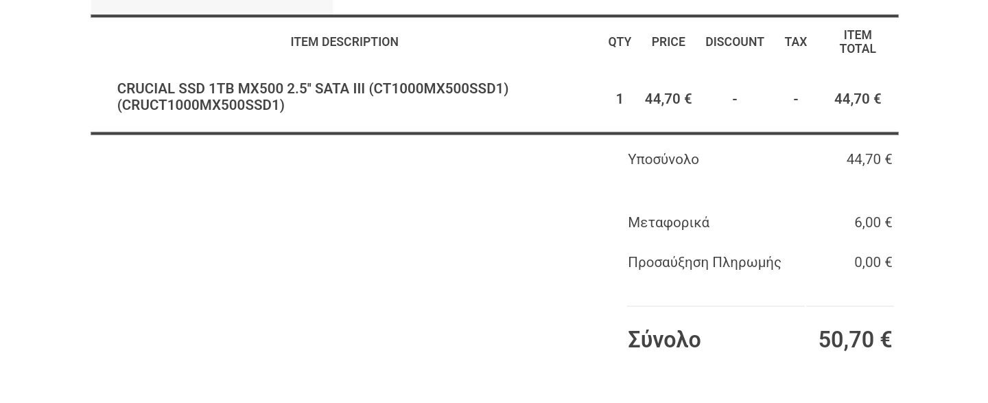Click the DISCOUNT column header
988x403 pixels.
click(x=735, y=42)
